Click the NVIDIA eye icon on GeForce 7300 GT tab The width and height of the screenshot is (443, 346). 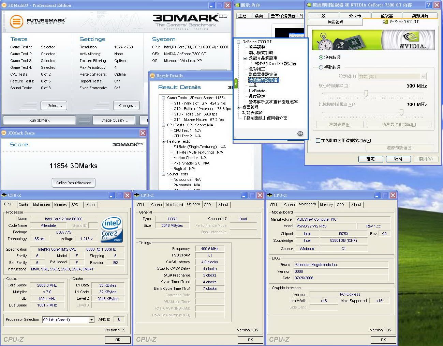pyautogui.click(x=385, y=21)
